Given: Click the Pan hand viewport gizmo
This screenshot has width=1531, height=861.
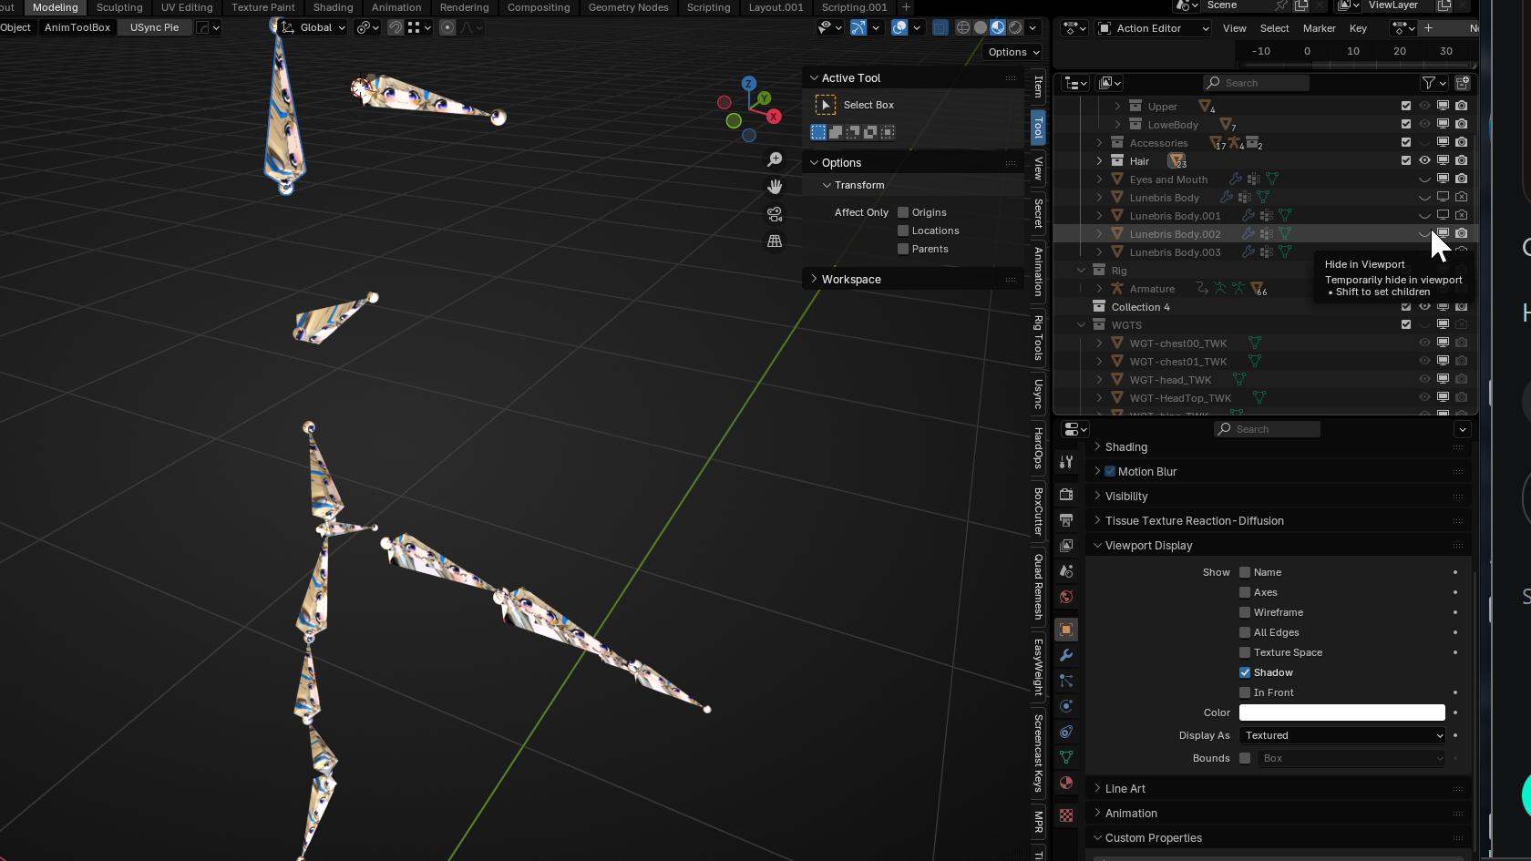Looking at the screenshot, I should point(776,187).
